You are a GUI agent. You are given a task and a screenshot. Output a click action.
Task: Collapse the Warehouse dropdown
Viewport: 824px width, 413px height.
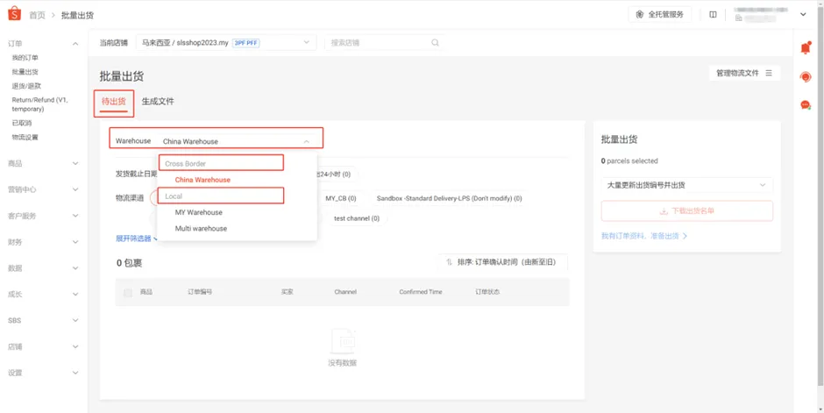click(307, 141)
